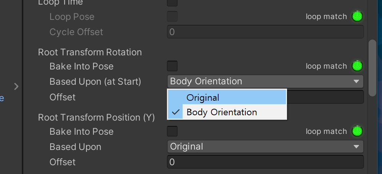This screenshot has width=382, height=174.
Task: Open the Based Upon (at Start) dropdown
Action: tap(265, 81)
